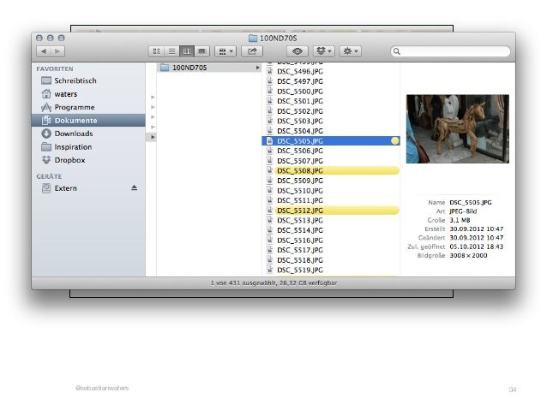This screenshot has height=410, width=547.
Task: Click the file icon beside DSC_5512.JPG
Action: [269, 211]
